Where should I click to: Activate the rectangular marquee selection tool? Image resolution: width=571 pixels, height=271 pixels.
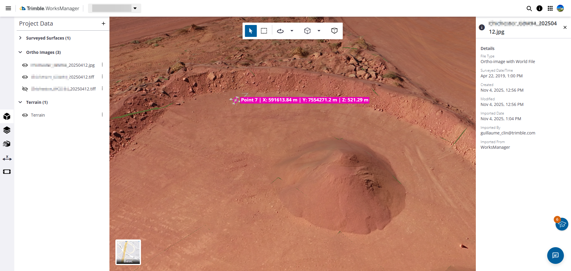point(264,31)
